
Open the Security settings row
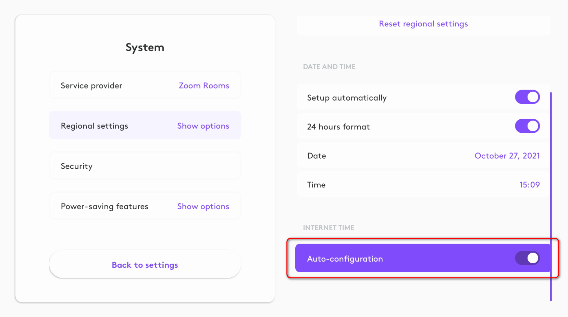click(x=145, y=166)
